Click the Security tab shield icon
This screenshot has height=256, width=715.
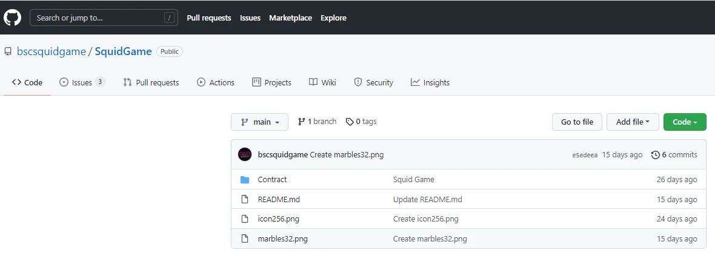358,82
